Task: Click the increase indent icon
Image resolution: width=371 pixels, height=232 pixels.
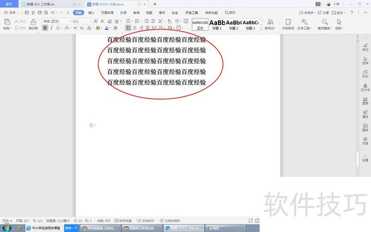Action: (153, 21)
